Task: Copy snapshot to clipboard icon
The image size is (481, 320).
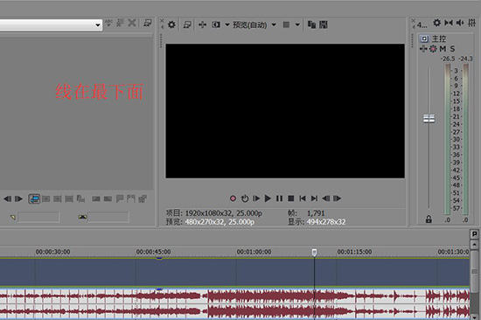Action: point(311,24)
